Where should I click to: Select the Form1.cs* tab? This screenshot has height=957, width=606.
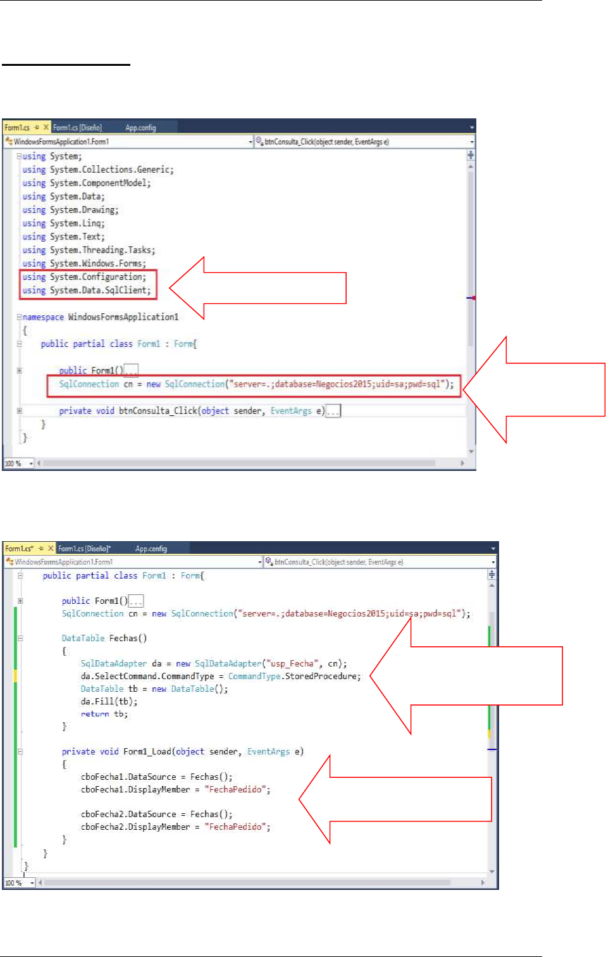(x=19, y=548)
